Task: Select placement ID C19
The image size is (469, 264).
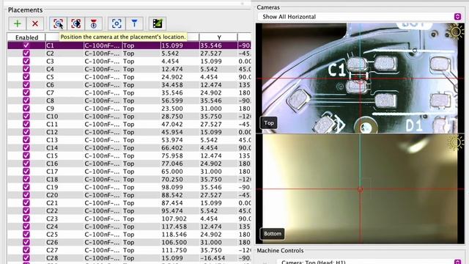Action: (x=52, y=187)
